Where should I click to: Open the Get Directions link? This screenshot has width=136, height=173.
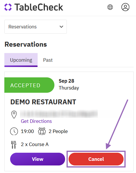(36, 121)
